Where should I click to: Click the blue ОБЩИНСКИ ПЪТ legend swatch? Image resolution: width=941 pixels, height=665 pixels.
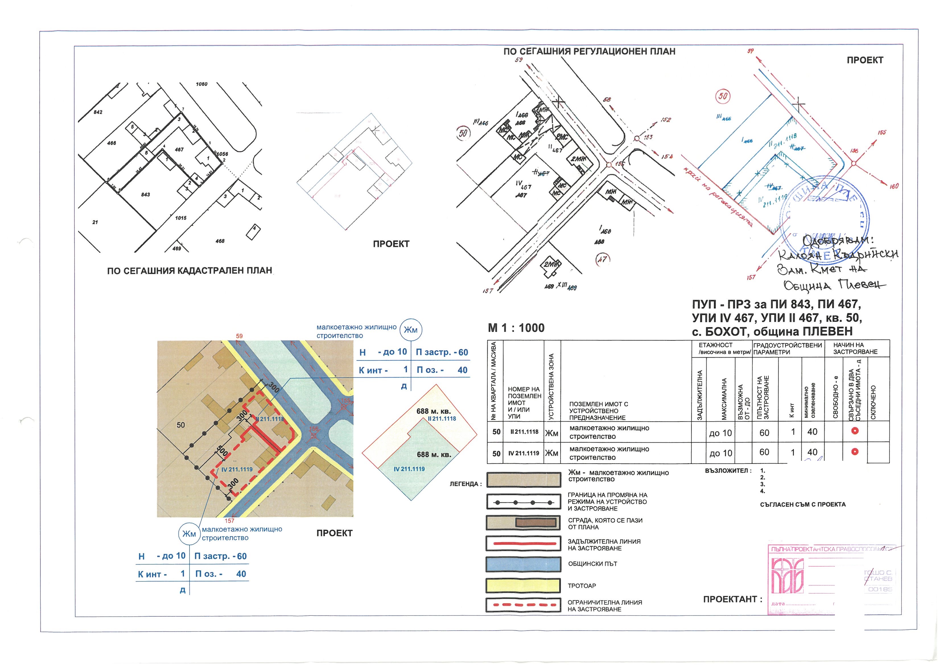[x=523, y=564]
